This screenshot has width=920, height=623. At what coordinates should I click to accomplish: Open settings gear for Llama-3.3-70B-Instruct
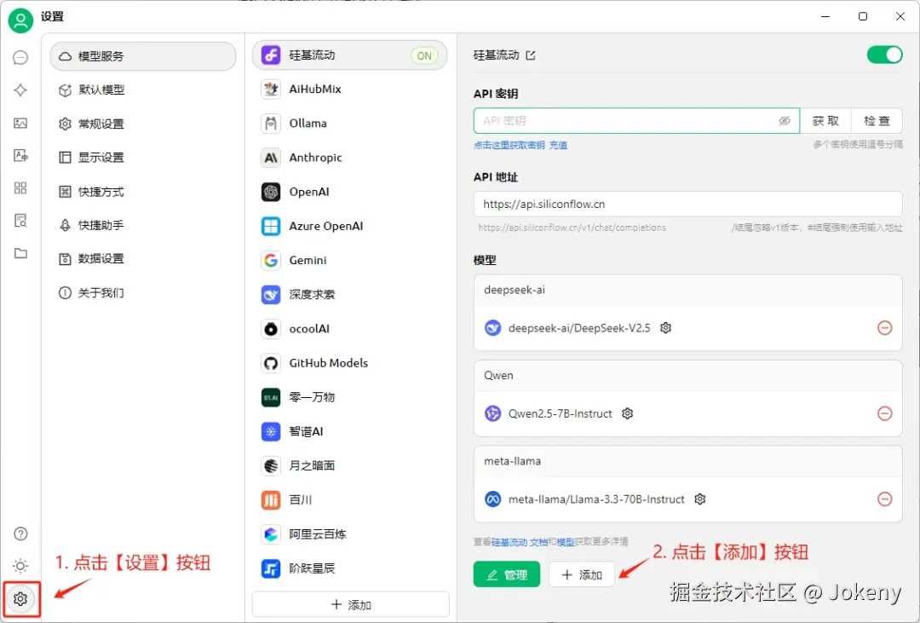click(700, 499)
